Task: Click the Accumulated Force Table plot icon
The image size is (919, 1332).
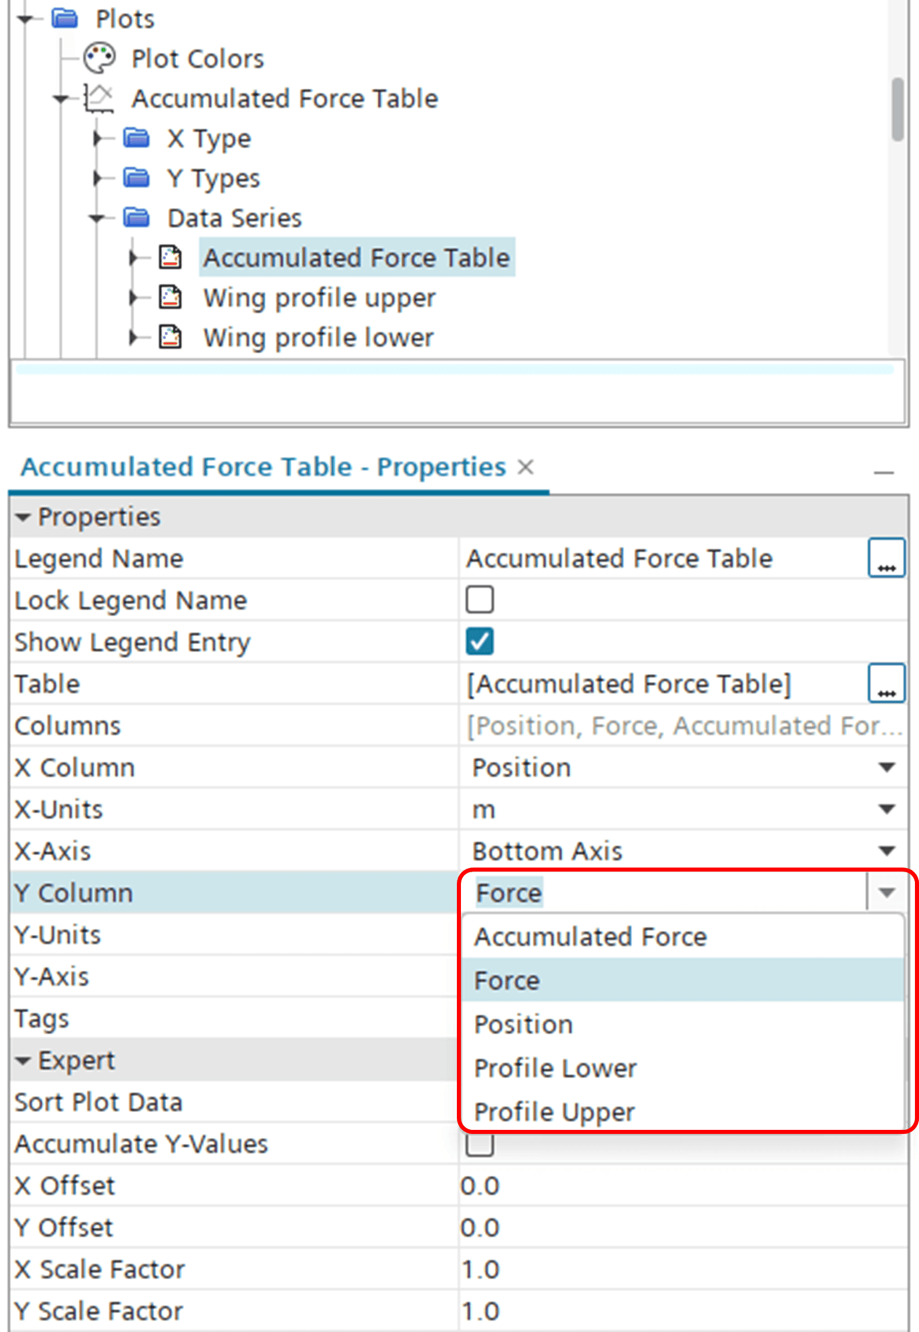Action: (98, 98)
